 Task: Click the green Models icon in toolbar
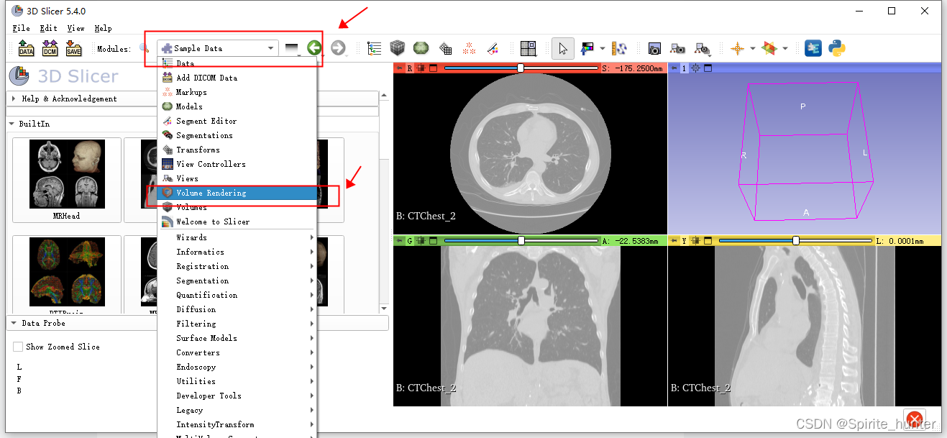click(421, 48)
